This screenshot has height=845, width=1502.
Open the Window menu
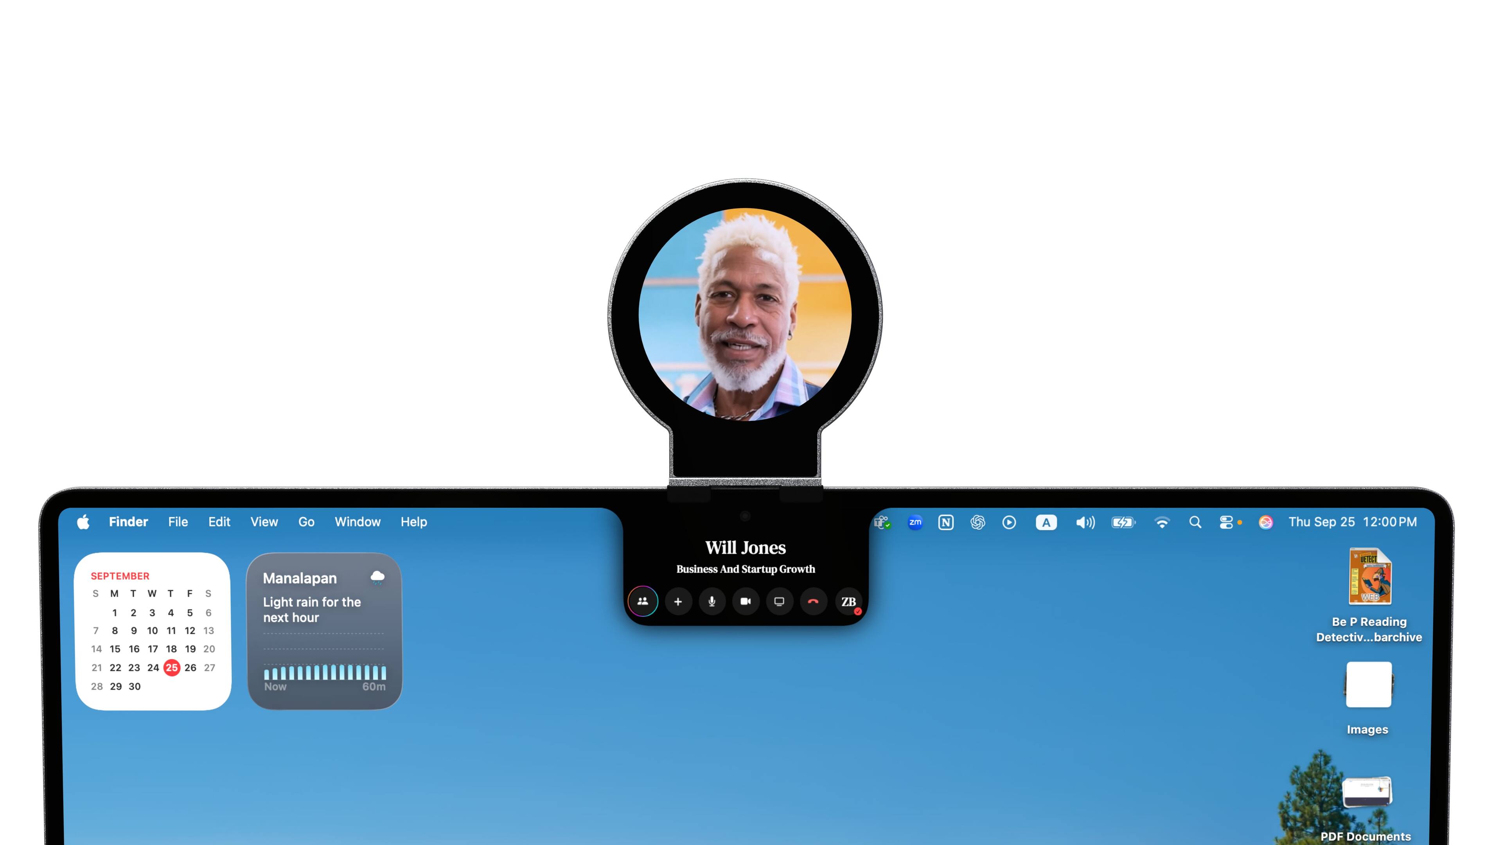pyautogui.click(x=357, y=522)
